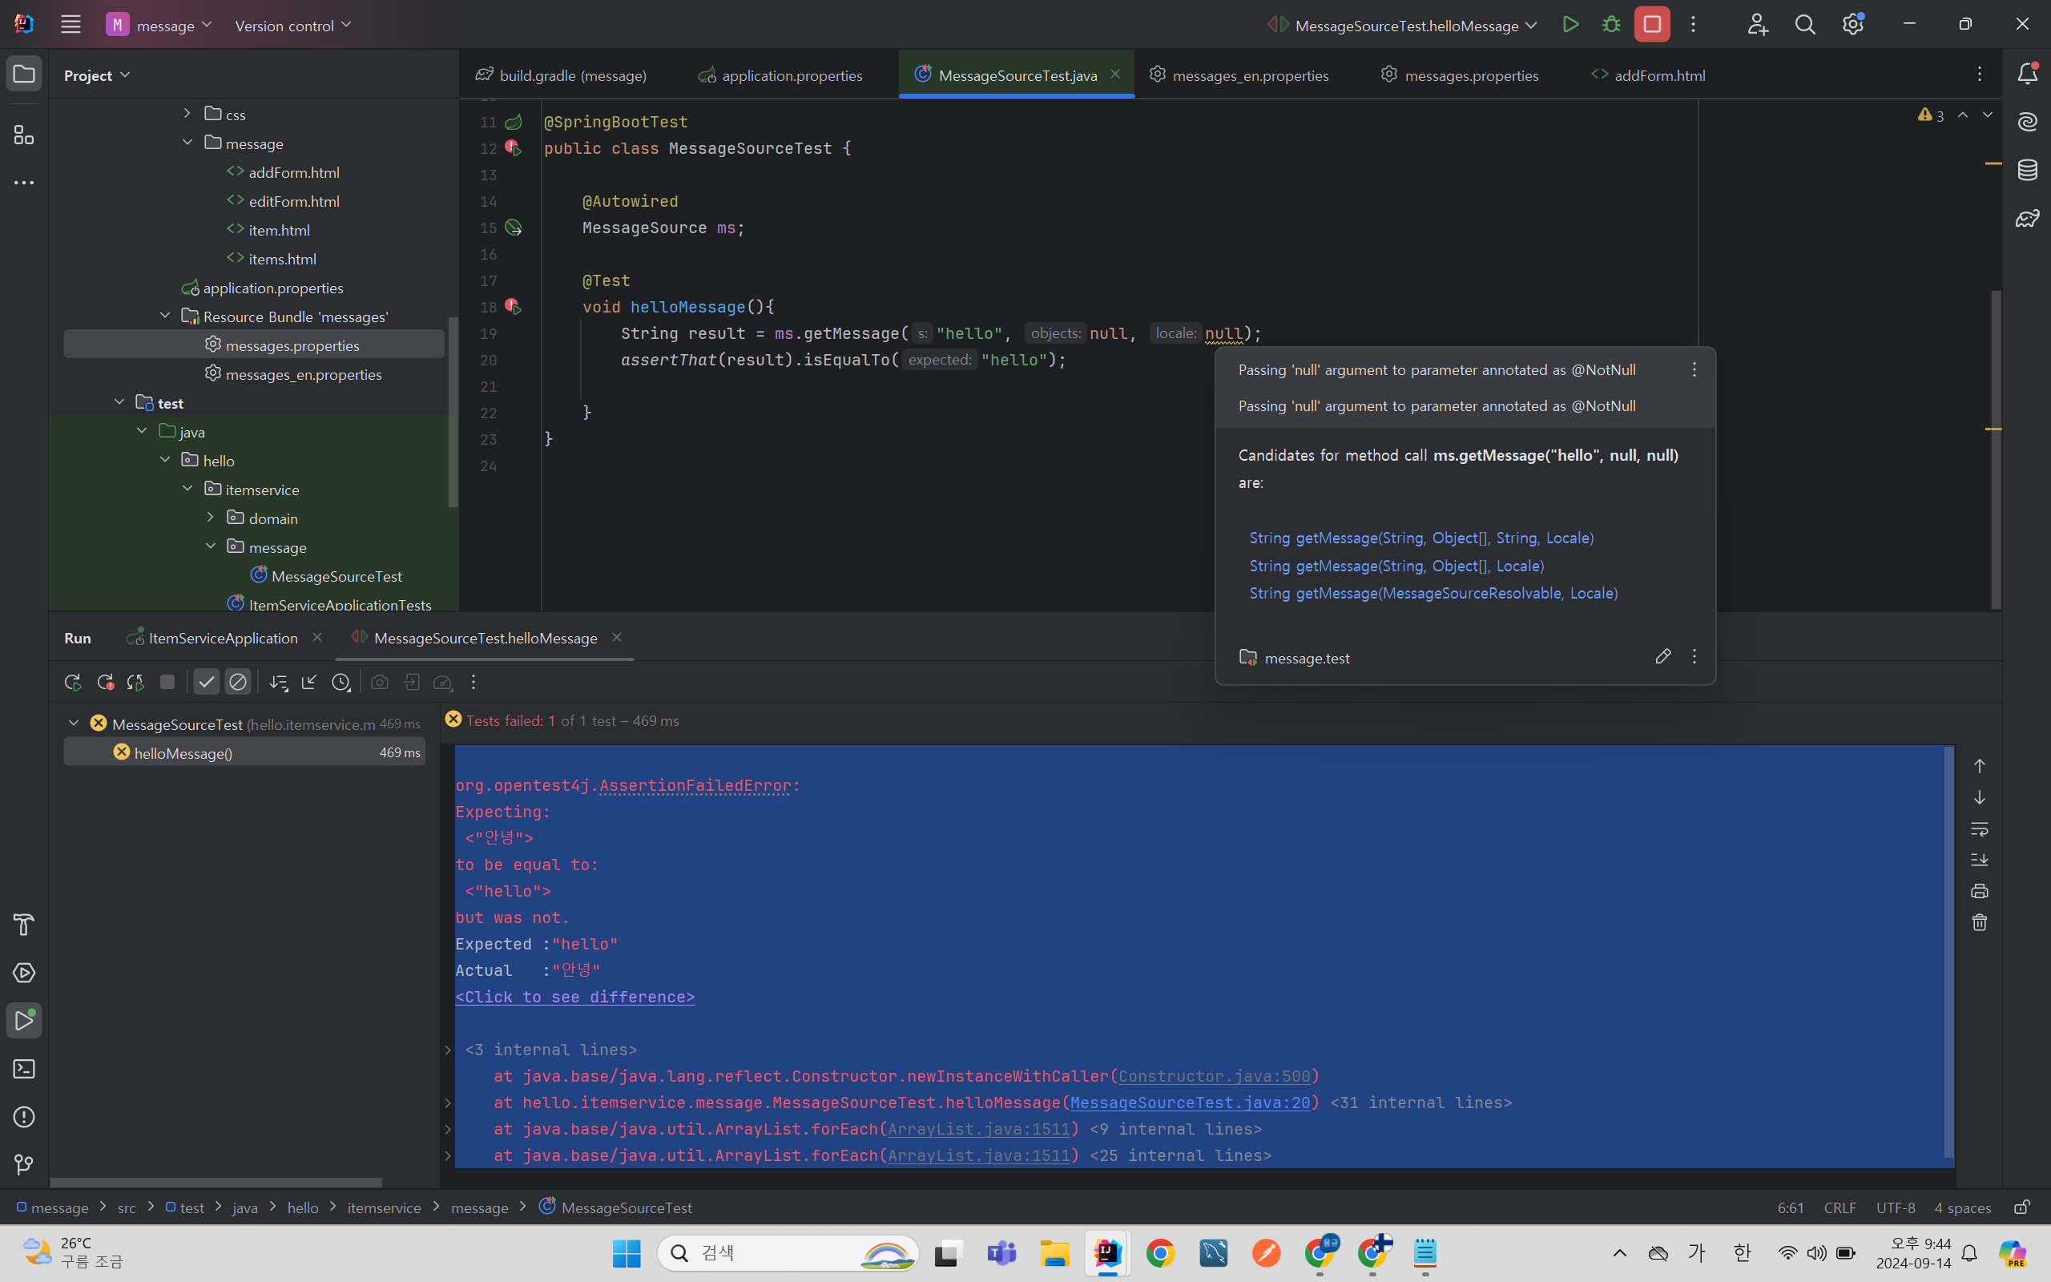Switch to messages.properties tab
The height and width of the screenshot is (1282, 2051).
[x=1460, y=75]
